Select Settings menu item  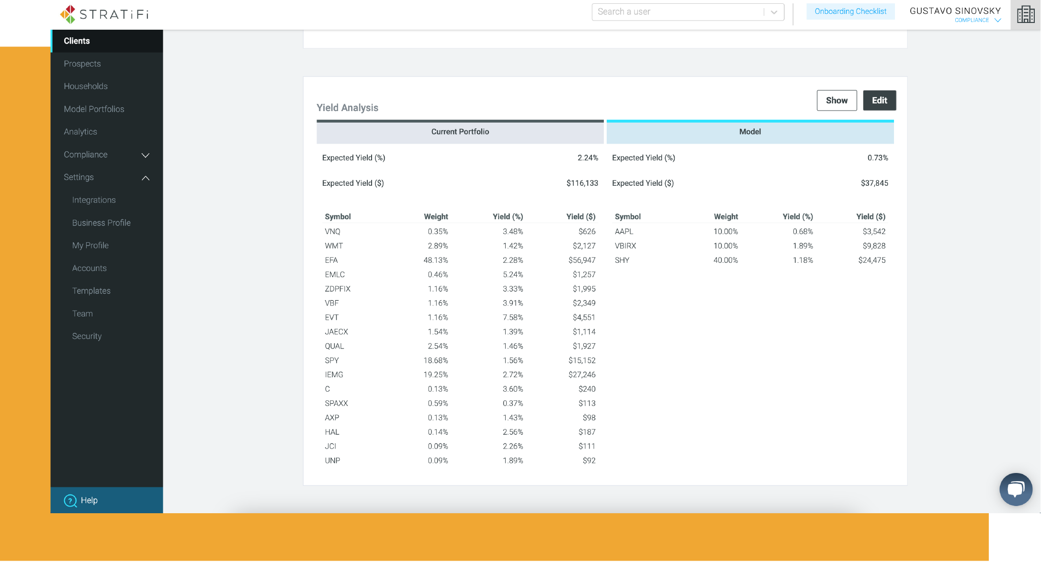pos(79,177)
